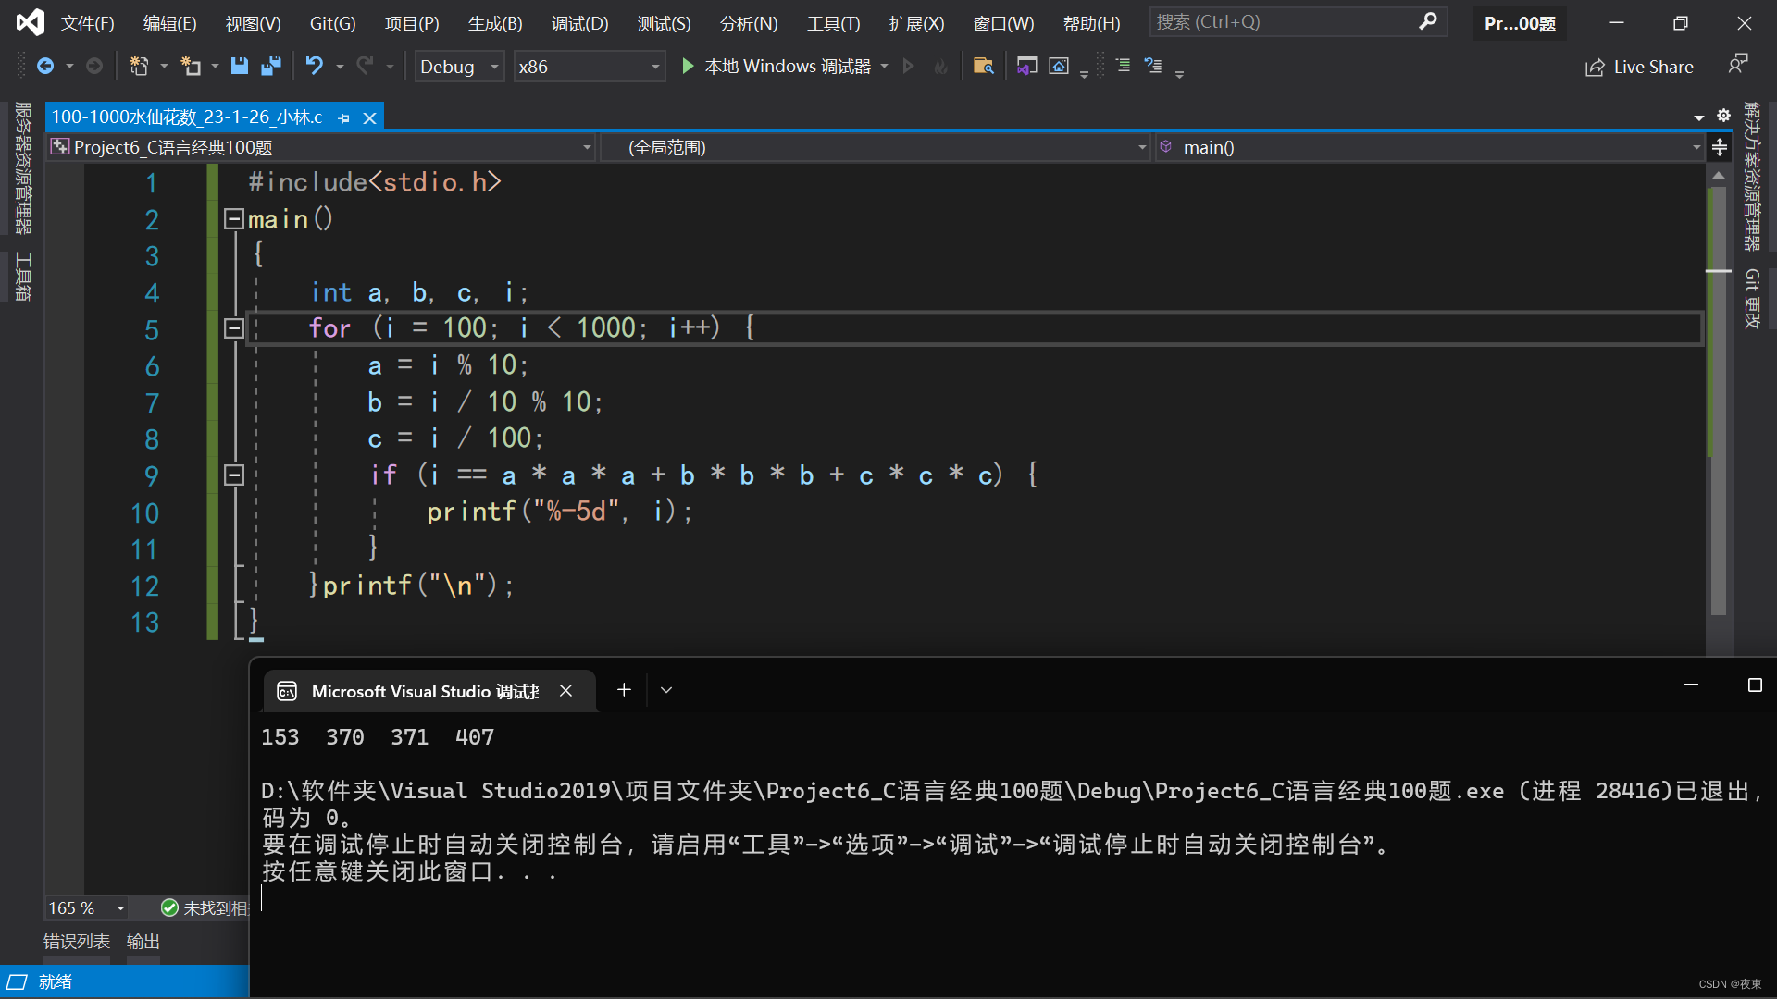Image resolution: width=1777 pixels, height=999 pixels.
Task: Click the undo arrow icon
Action: pos(315,66)
